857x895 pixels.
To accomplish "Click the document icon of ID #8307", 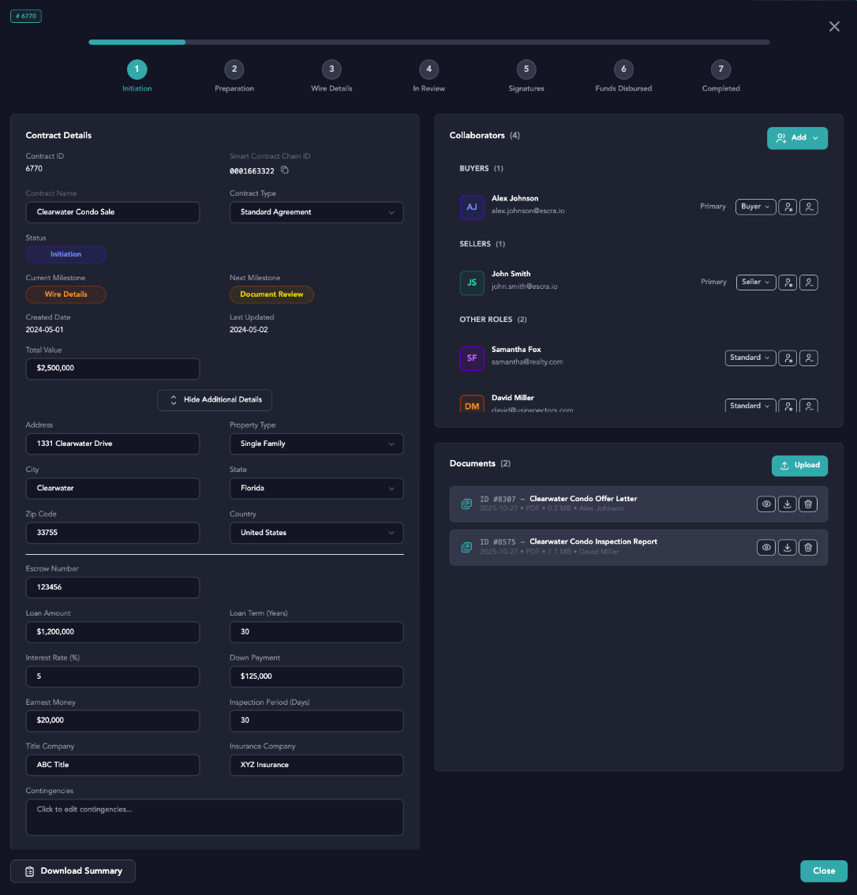I will tap(466, 504).
